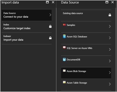Click the Azure Table Storage icon

click(x=64, y=82)
